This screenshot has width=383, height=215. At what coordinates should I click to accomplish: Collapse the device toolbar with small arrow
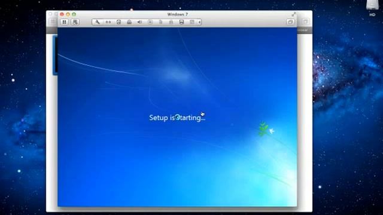pyautogui.click(x=199, y=22)
